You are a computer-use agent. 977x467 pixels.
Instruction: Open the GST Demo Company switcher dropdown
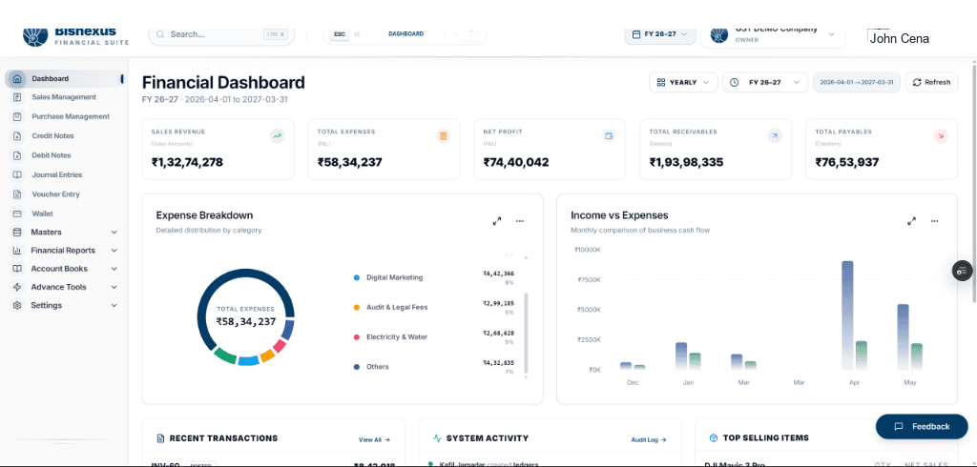pyautogui.click(x=773, y=34)
